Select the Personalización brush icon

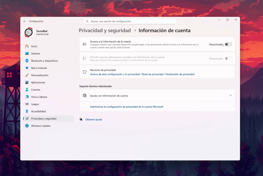27,75
